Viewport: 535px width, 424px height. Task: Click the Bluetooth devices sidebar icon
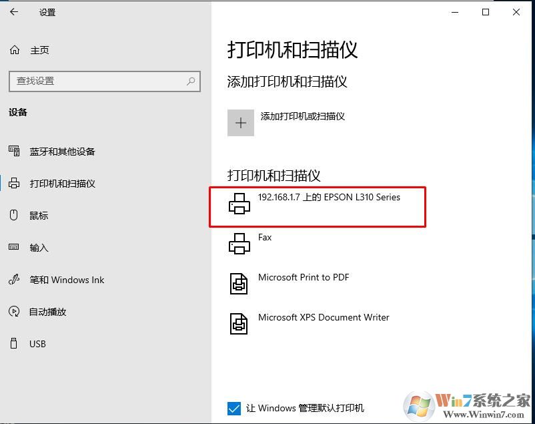(14, 151)
